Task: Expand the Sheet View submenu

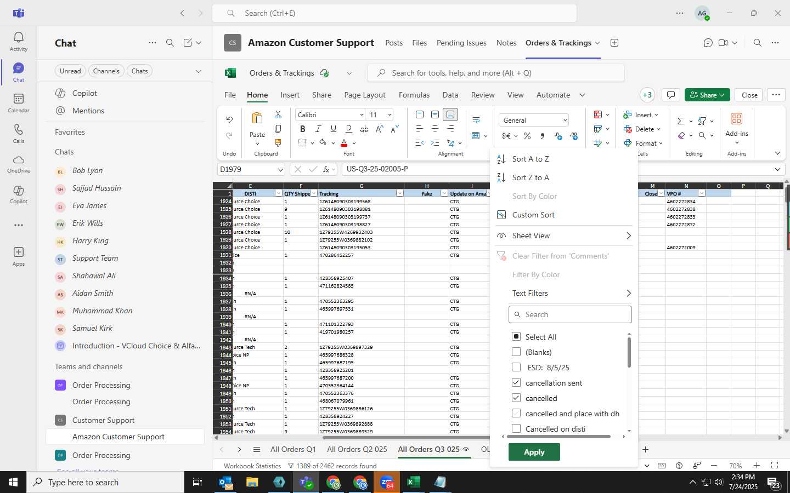Action: (564, 236)
